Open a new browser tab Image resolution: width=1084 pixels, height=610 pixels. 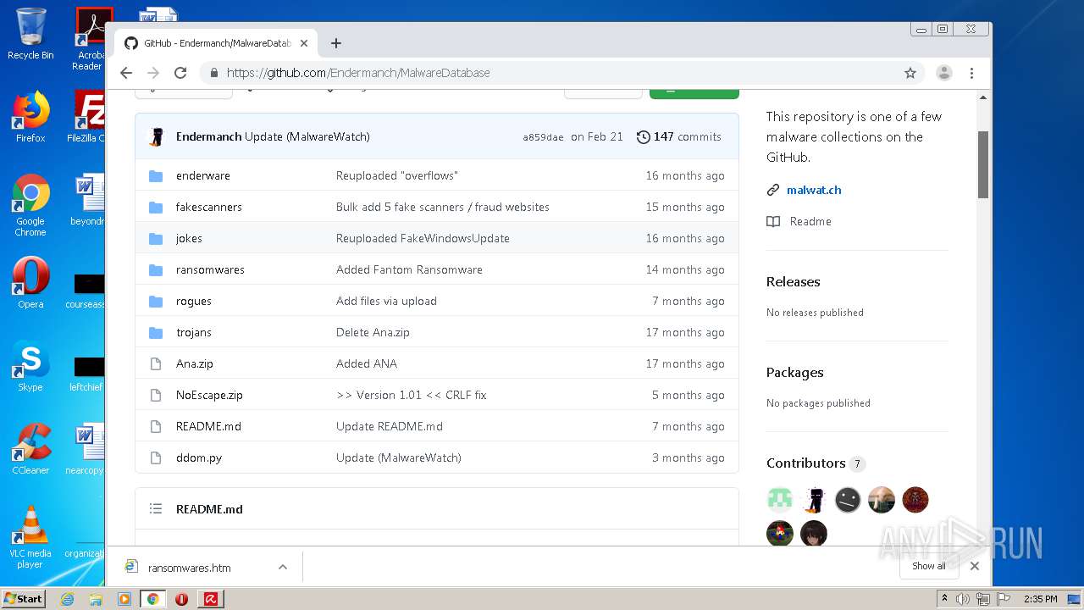click(336, 43)
